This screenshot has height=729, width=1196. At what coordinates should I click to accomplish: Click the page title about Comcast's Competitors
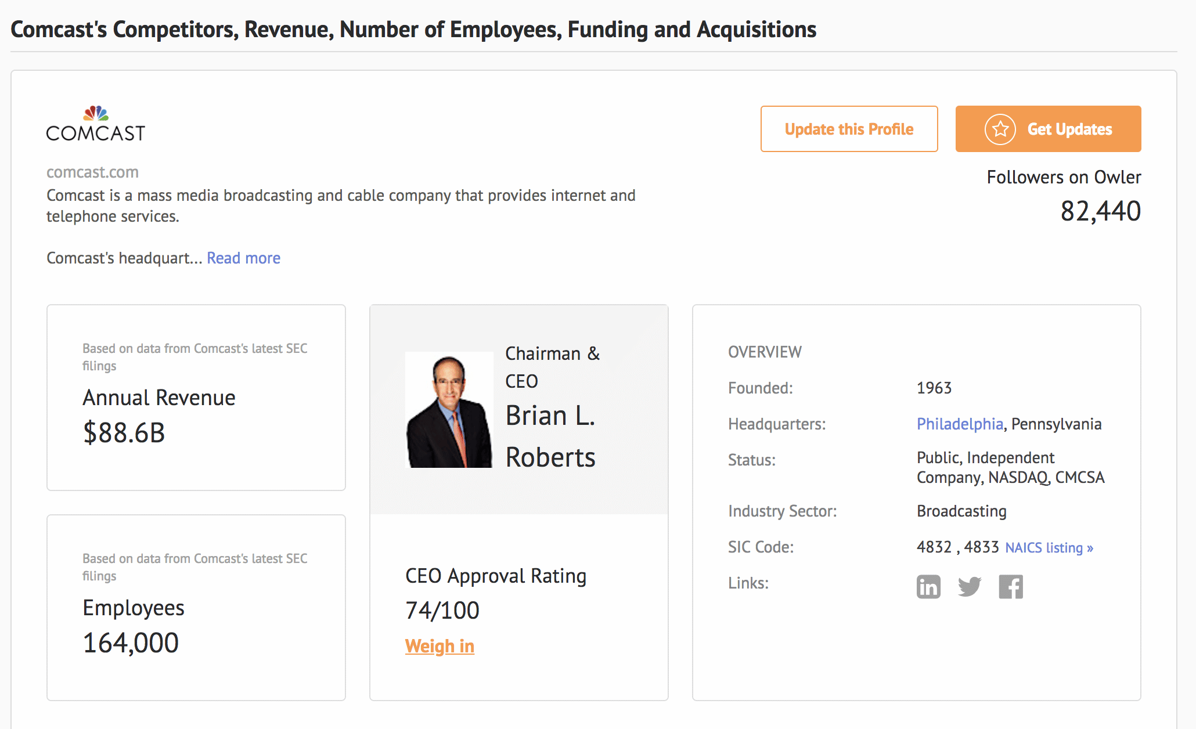(413, 30)
